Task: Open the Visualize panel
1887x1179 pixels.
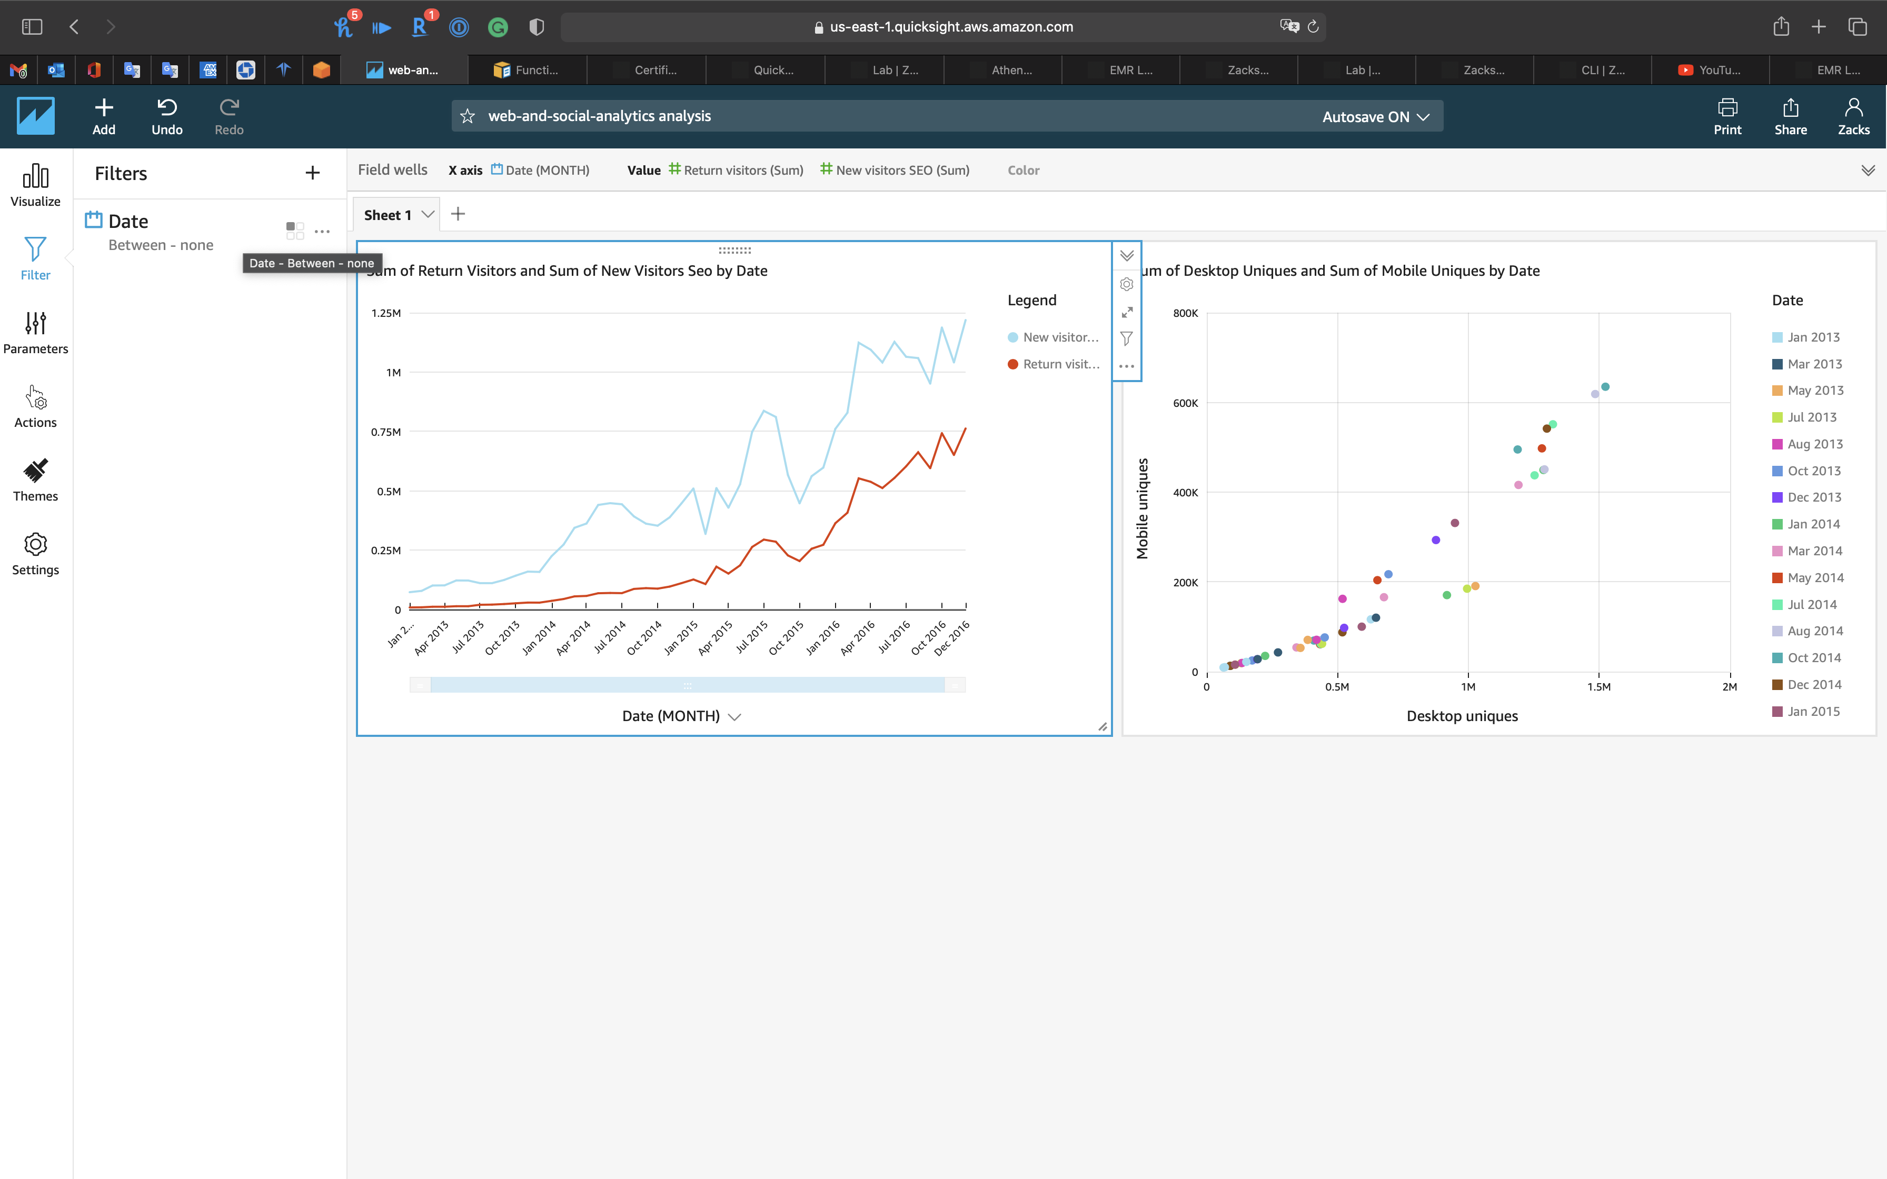Action: [35, 185]
